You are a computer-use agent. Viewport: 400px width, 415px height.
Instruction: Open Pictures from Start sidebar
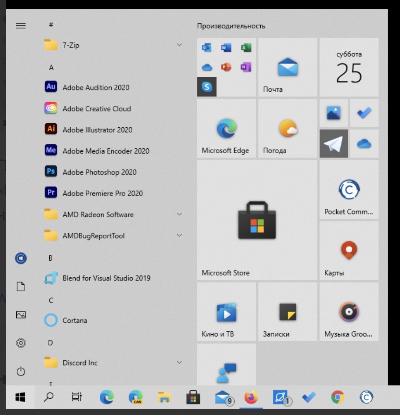coord(21,315)
